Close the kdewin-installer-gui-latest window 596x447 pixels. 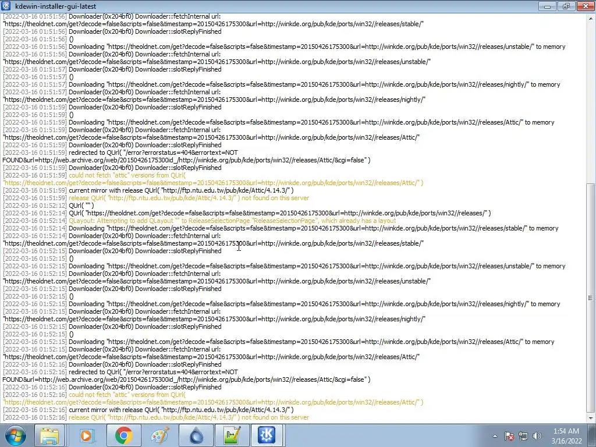tap(586, 6)
